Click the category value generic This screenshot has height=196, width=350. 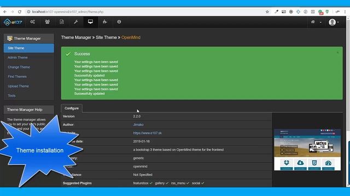click(x=138, y=158)
